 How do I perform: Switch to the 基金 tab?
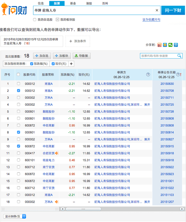73,3
